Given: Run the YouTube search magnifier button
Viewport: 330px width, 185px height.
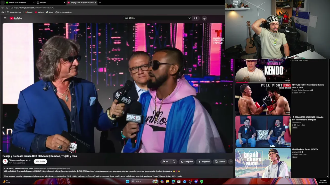Looking at the screenshot, I should tap(196, 18).
